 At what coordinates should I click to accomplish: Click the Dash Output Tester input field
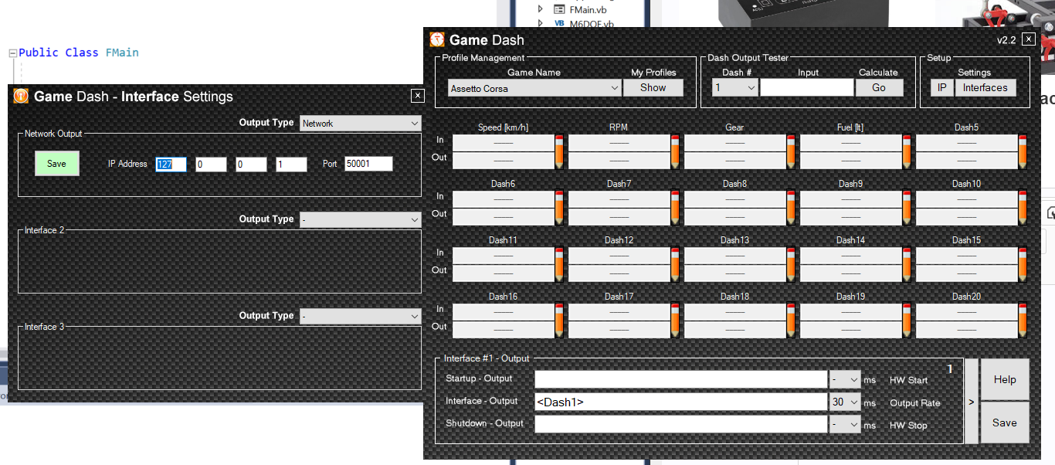[x=806, y=88]
